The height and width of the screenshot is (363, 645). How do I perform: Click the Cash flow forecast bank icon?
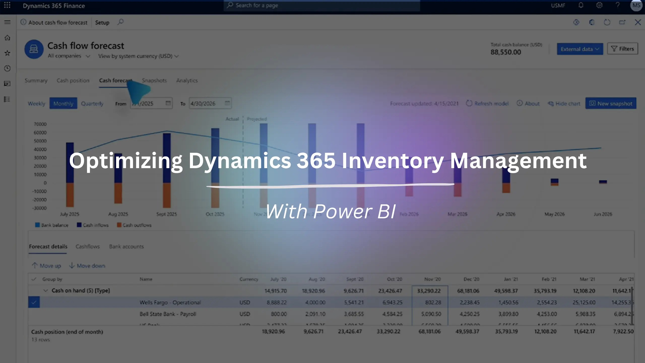(x=34, y=49)
